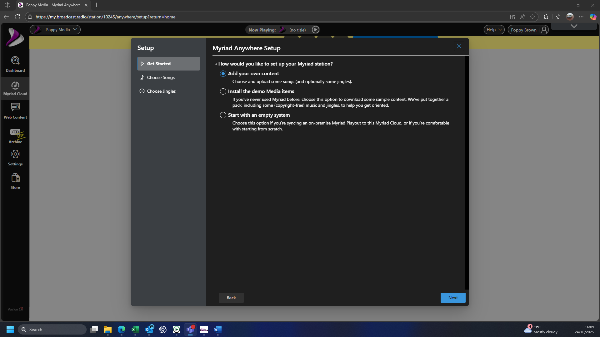The width and height of the screenshot is (600, 337).
Task: Click the setup dialog vertical scrollbar
Action: (466, 172)
